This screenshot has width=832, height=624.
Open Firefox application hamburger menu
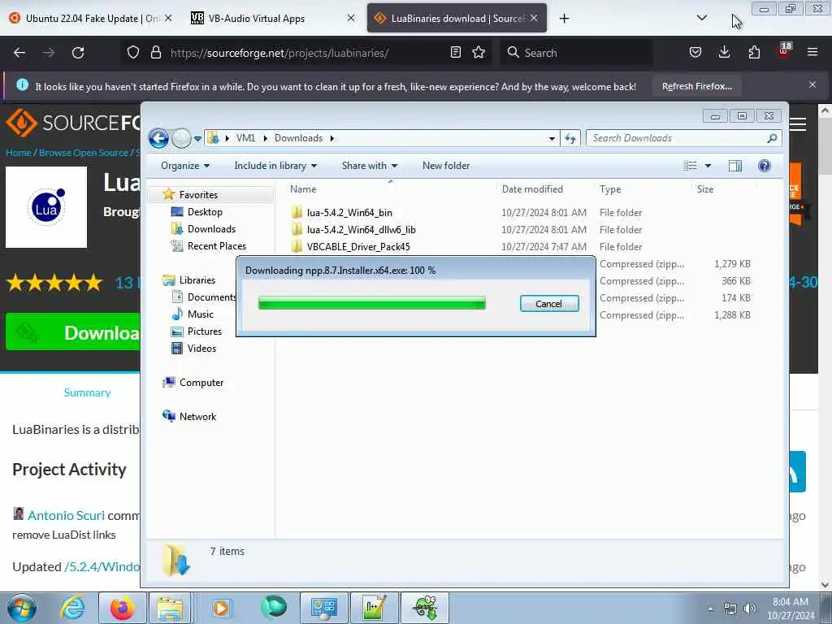click(812, 52)
